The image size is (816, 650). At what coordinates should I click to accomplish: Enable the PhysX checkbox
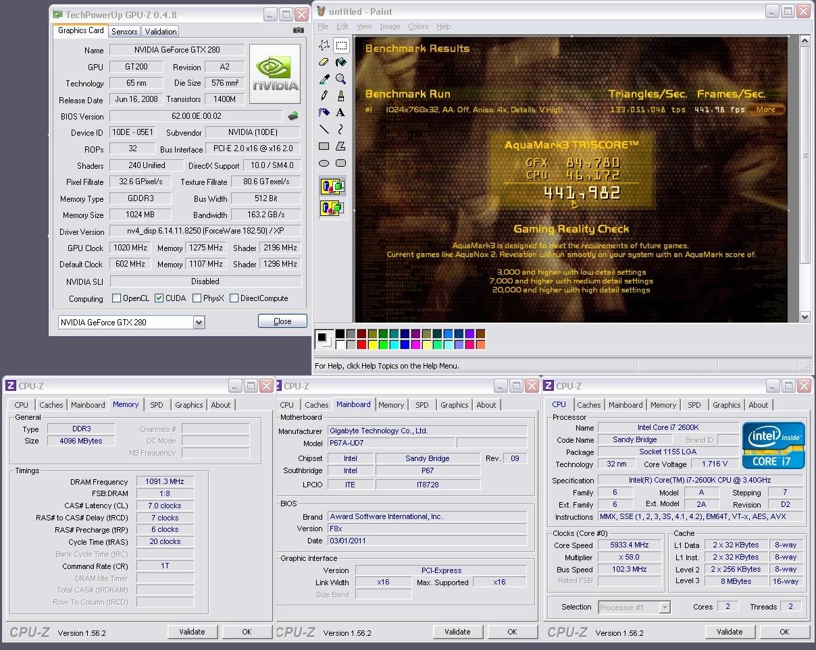(197, 298)
